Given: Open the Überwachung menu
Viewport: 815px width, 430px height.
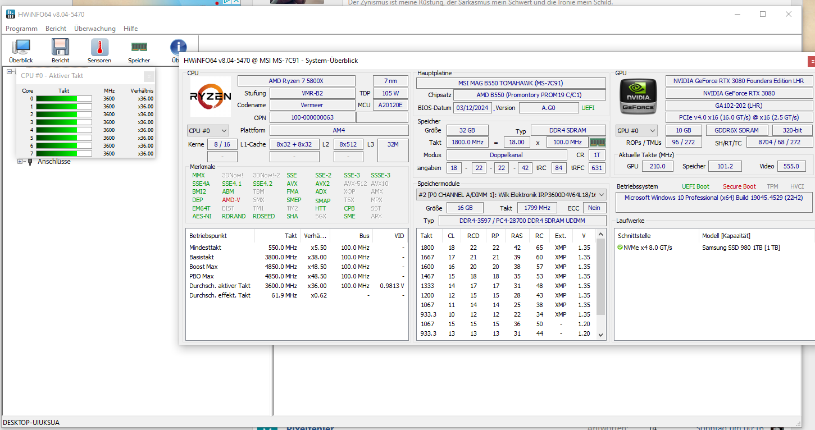Looking at the screenshot, I should coord(95,29).
